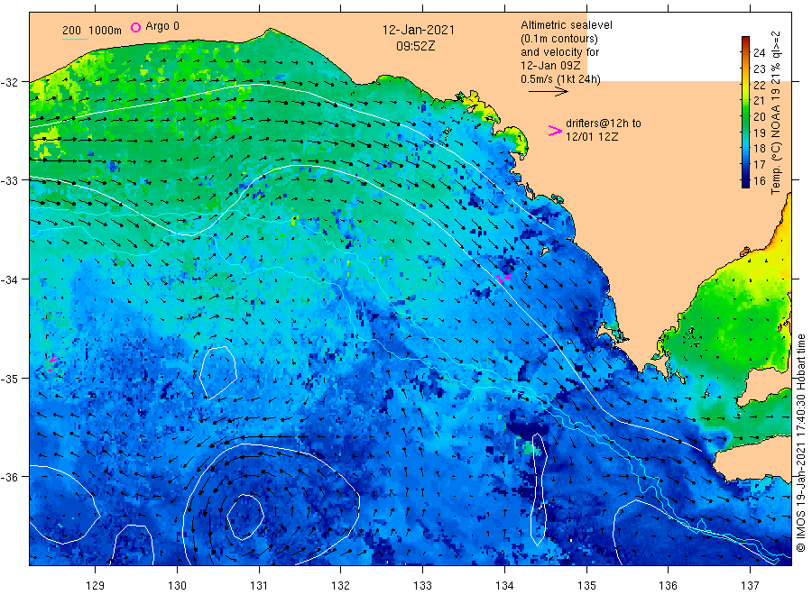Screen dimensions: 812x595
Task: Click the longitude label 134
Action: 504,585
